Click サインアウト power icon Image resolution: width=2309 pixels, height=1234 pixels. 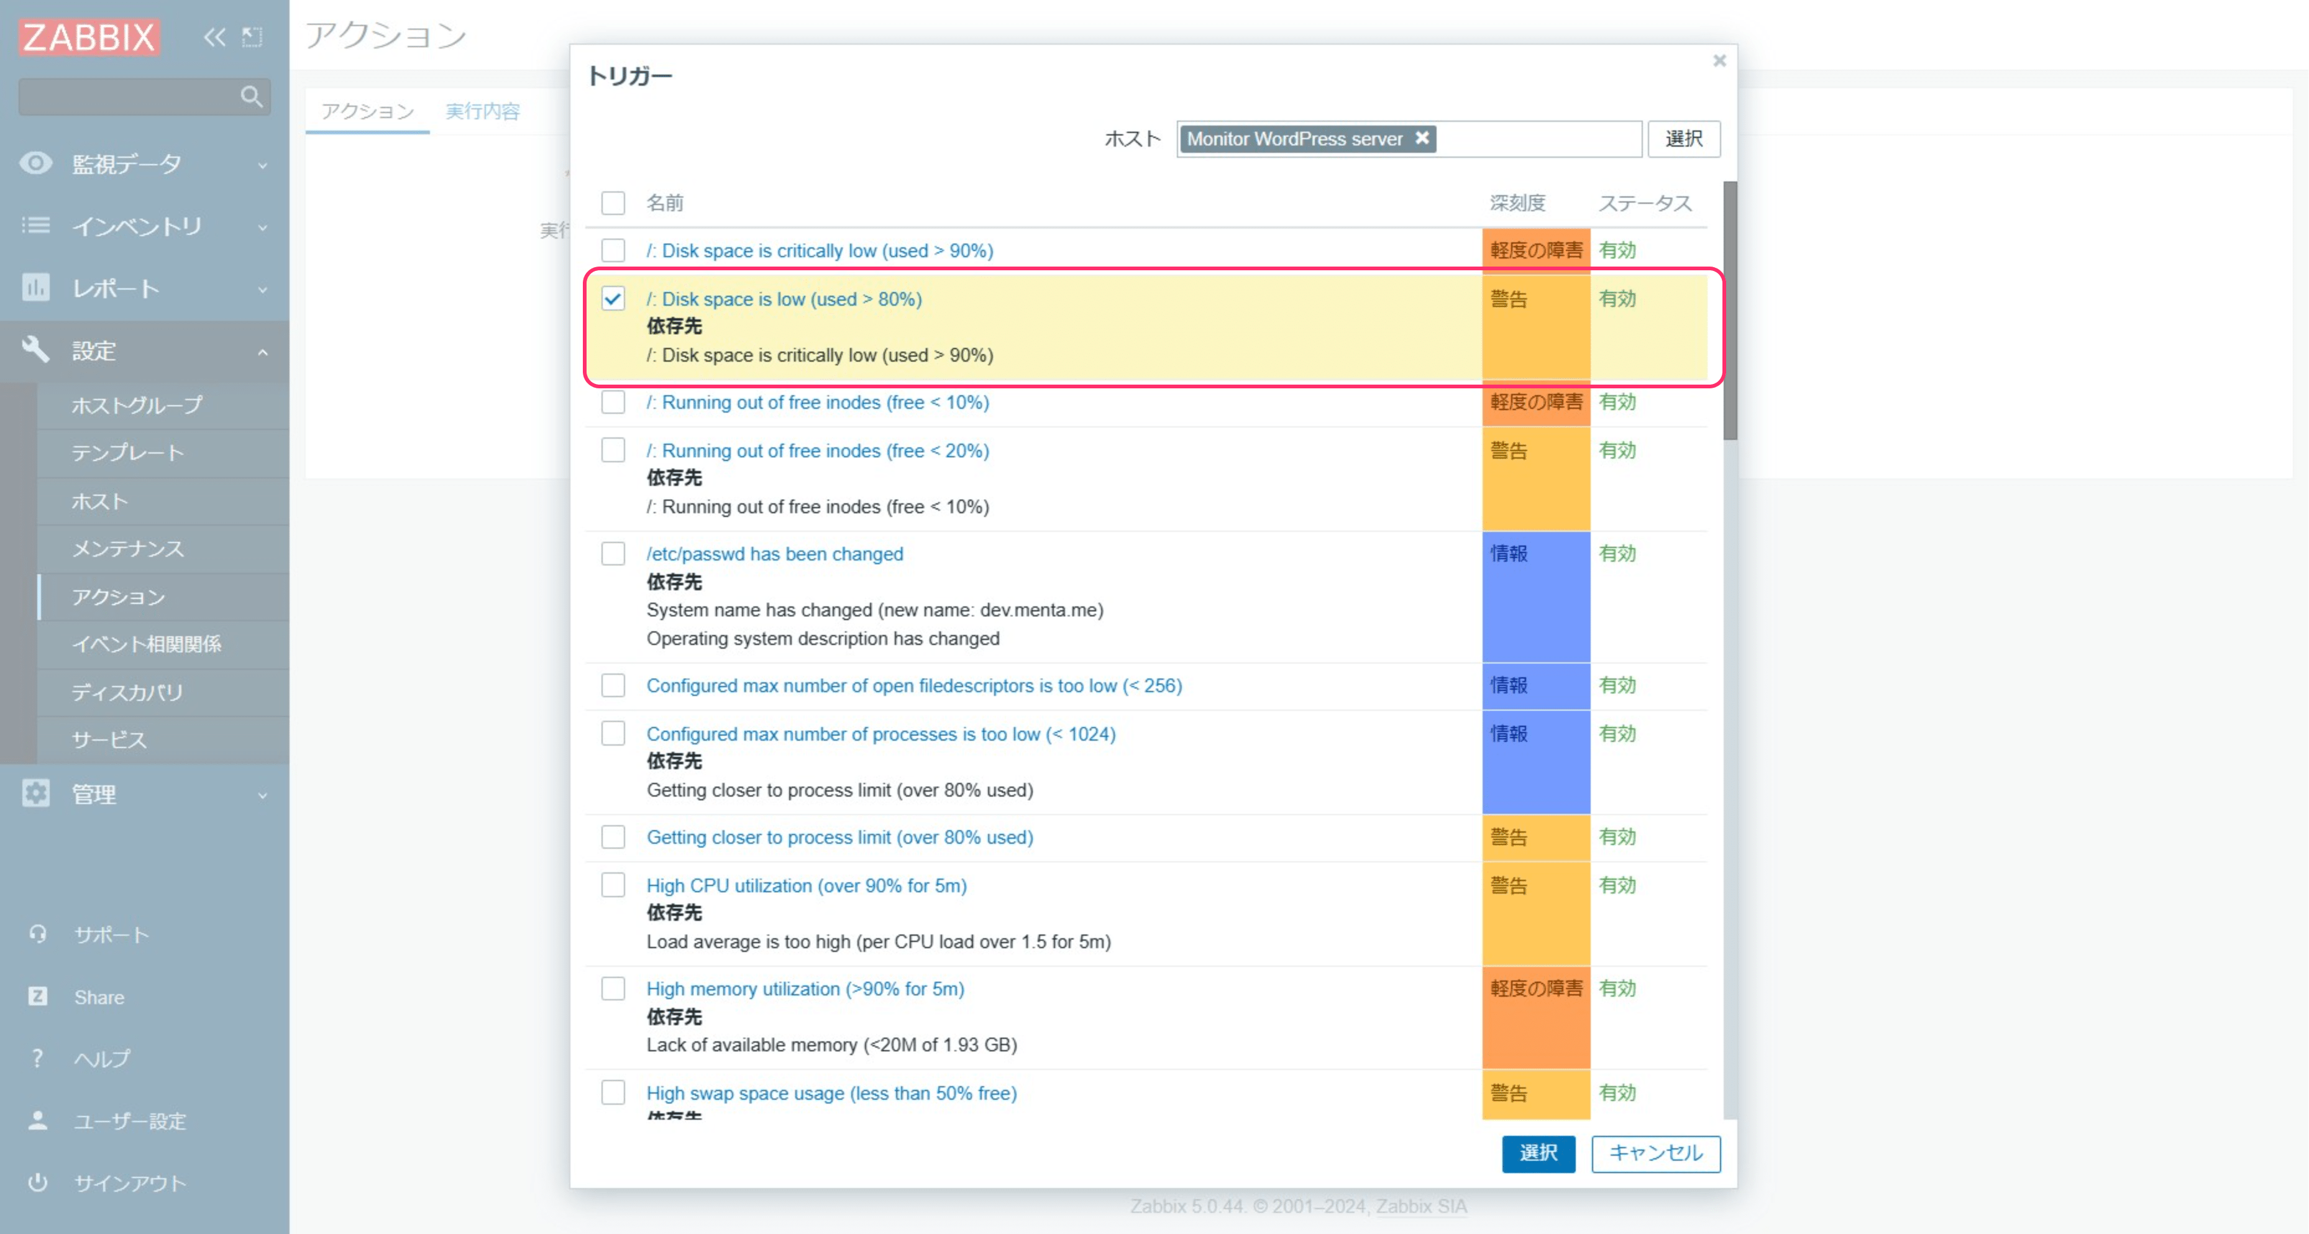[x=38, y=1182]
